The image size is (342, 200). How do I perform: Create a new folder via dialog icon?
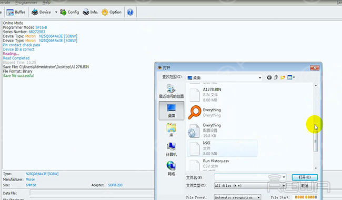283,77
